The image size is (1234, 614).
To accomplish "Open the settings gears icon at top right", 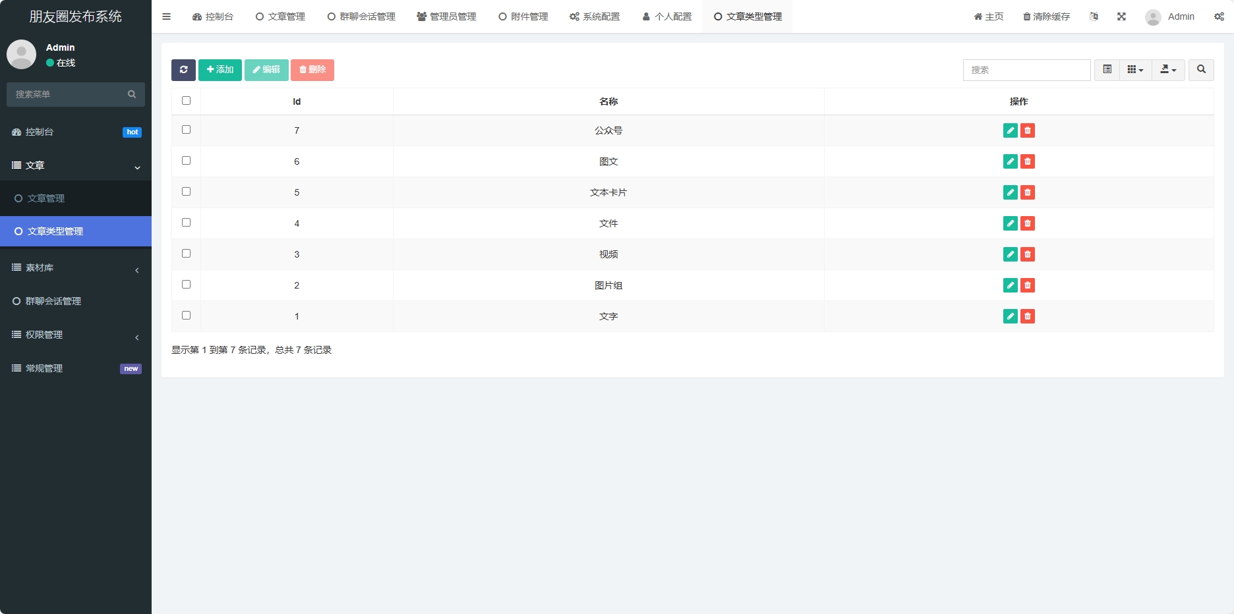I will click(1219, 16).
